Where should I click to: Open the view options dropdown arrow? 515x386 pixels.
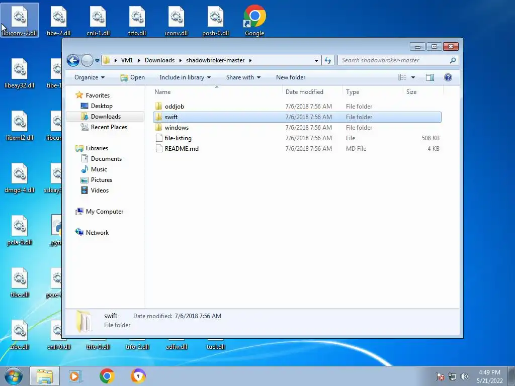(x=413, y=77)
